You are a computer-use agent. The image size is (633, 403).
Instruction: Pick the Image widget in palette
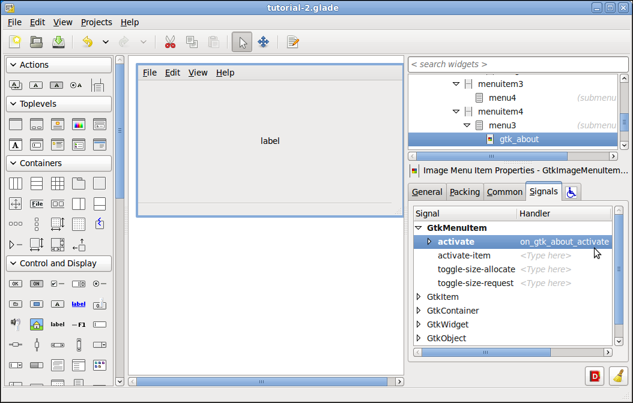(x=37, y=324)
